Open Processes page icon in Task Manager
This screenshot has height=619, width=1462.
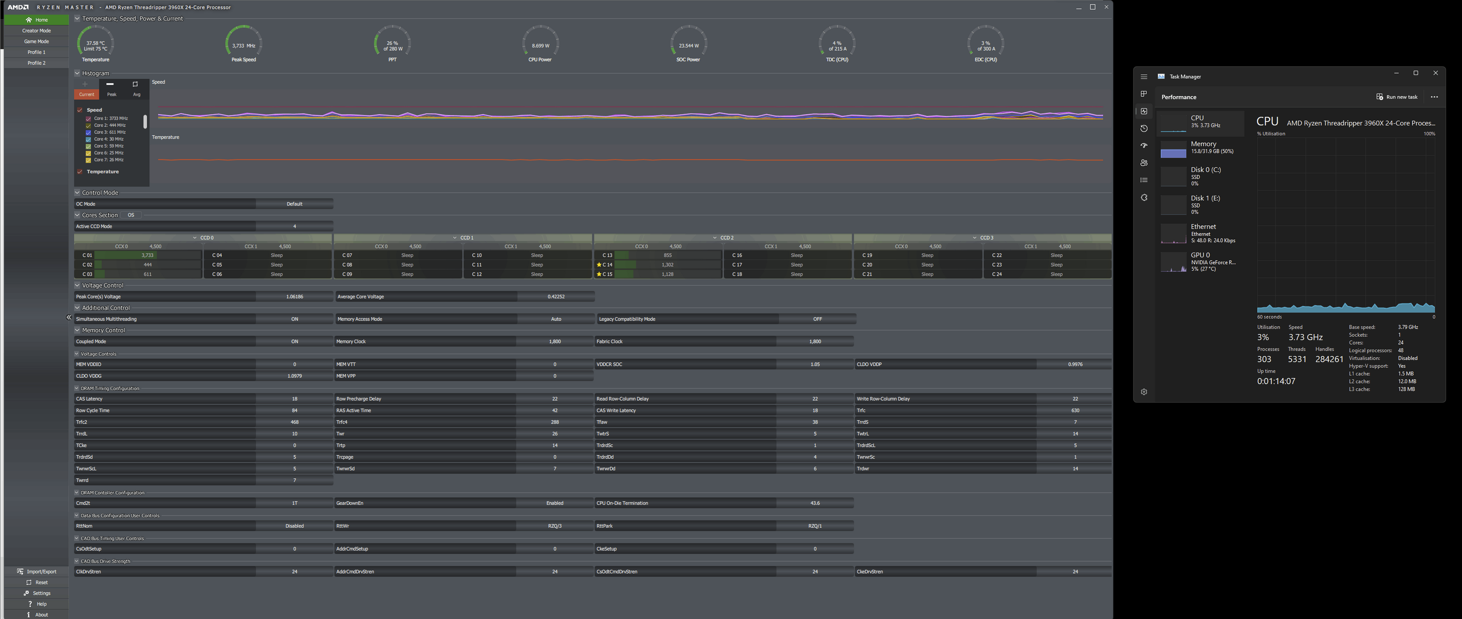[1144, 94]
